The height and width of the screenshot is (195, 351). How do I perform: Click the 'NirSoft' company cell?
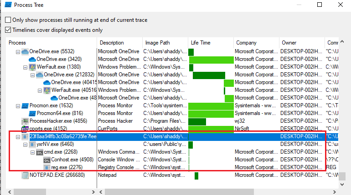pos(242,129)
